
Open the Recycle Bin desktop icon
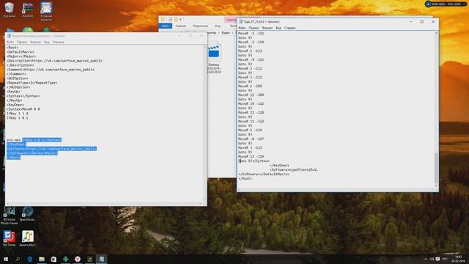(x=9, y=10)
